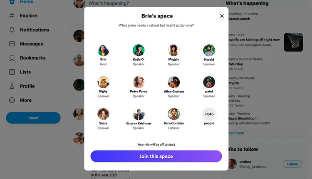
Task: Click the What's happening tweet input
Action: (109, 3)
